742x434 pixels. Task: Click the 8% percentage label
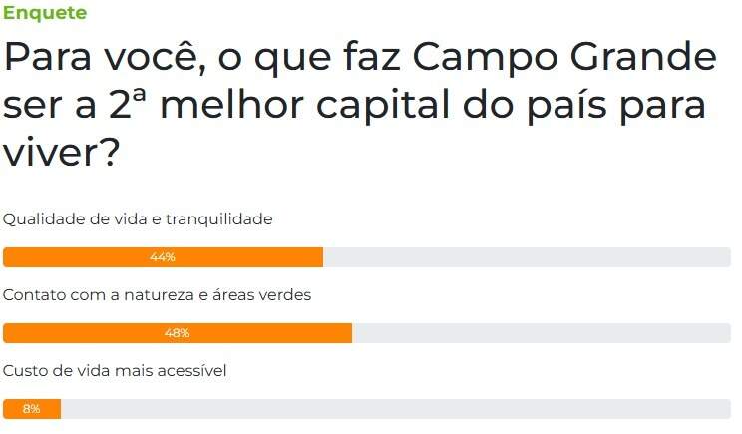coord(32,409)
